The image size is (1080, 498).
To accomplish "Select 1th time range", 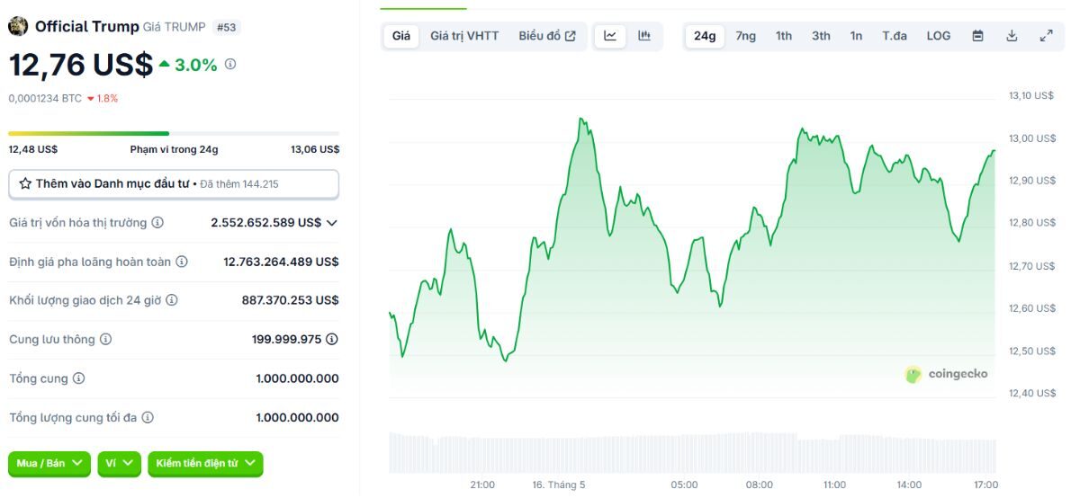I will tap(784, 36).
